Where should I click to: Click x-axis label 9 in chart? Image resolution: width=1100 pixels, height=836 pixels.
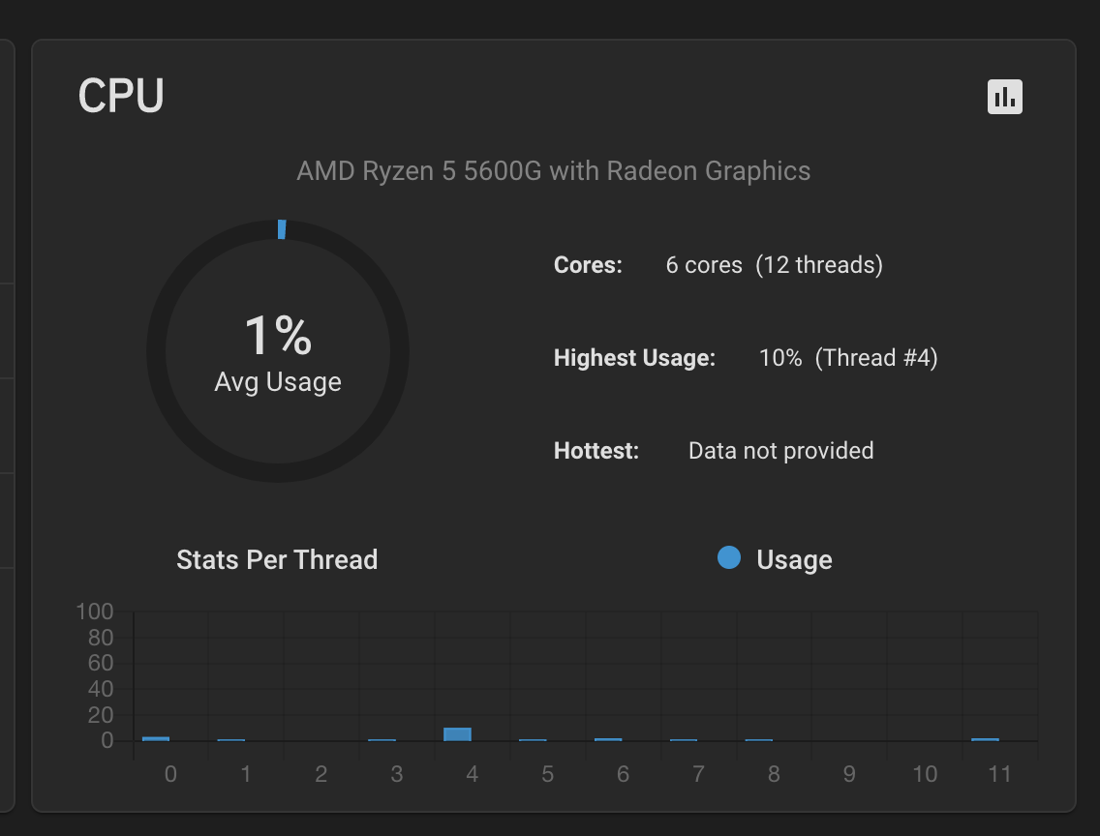tap(849, 774)
